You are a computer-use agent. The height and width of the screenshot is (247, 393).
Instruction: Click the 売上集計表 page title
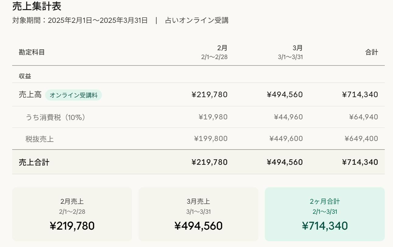37,6
